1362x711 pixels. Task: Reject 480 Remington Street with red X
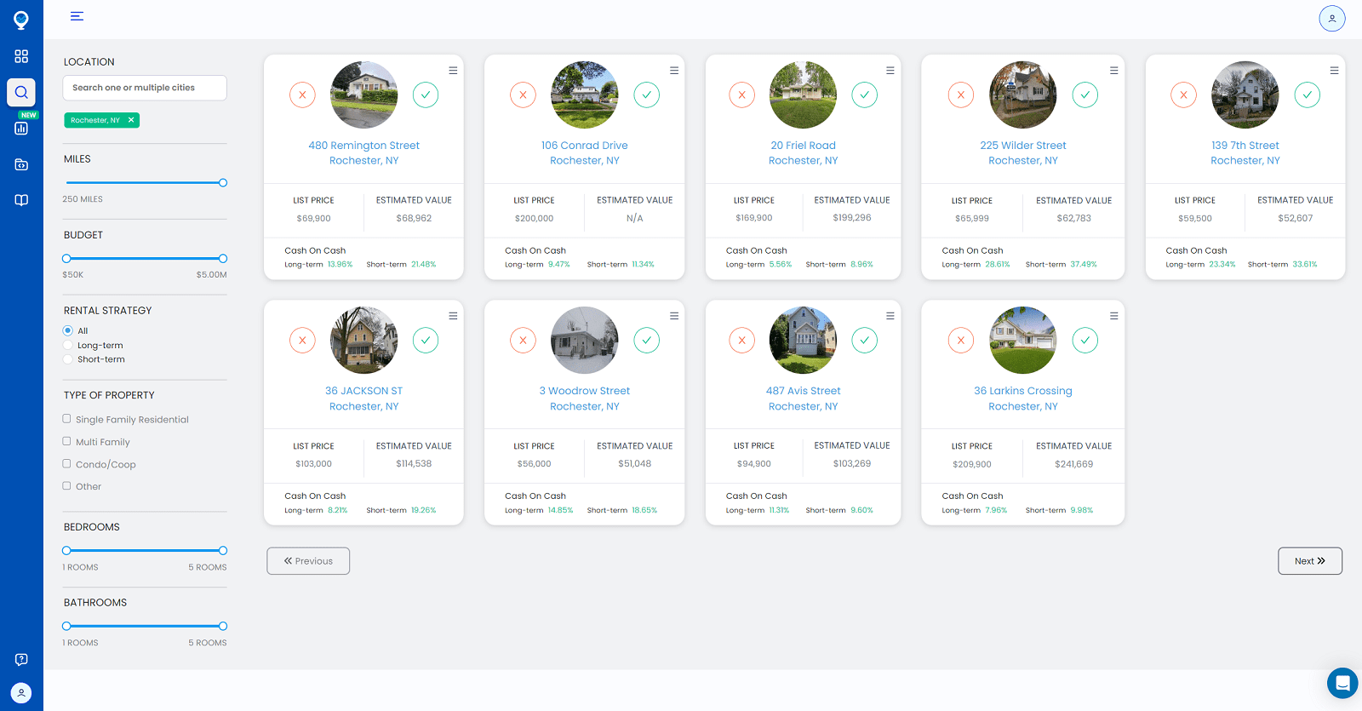(302, 95)
